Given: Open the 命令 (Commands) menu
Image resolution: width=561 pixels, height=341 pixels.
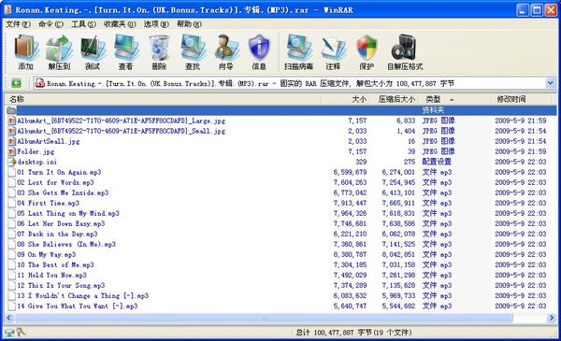Looking at the screenshot, I should point(50,24).
